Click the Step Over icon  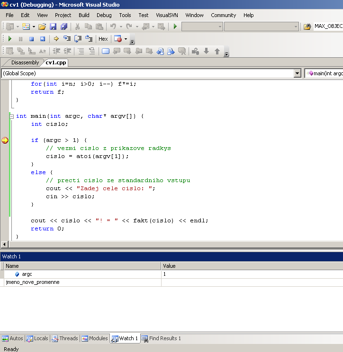78,39
